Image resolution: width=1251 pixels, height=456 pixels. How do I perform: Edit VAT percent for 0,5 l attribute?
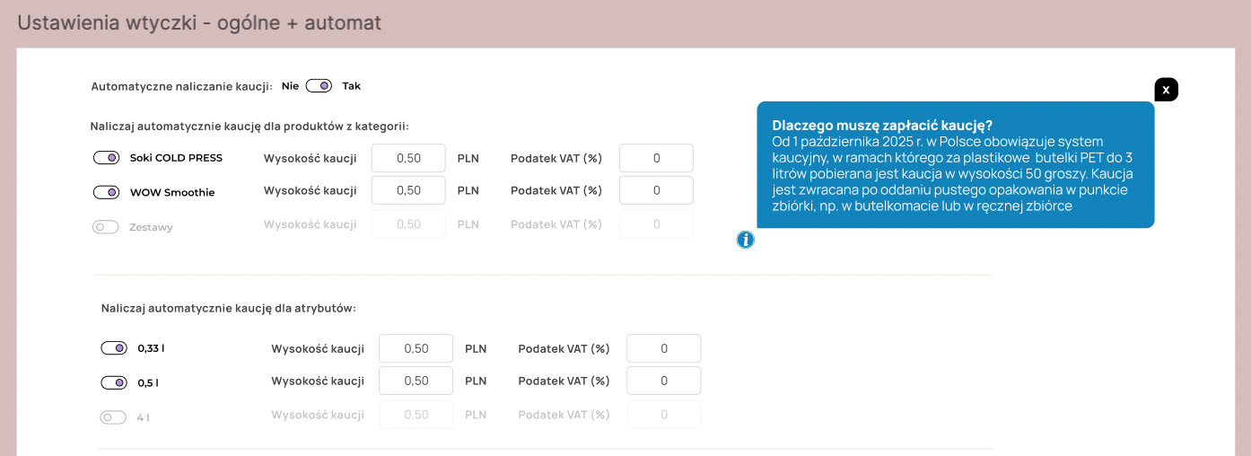pyautogui.click(x=663, y=381)
